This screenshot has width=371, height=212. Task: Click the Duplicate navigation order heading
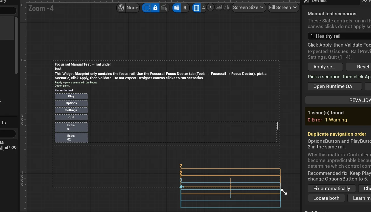coord(337,134)
